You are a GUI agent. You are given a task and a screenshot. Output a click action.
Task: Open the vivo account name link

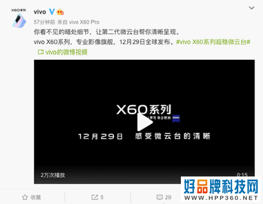click(x=40, y=12)
